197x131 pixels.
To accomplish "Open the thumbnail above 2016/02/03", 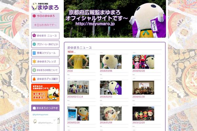I will tap(111, 88).
